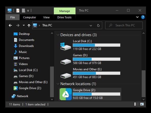The height and width of the screenshot is (113, 151).
Task: Click the Properties quick access icon with checkmark
Action: pyautogui.click(x=18, y=11)
